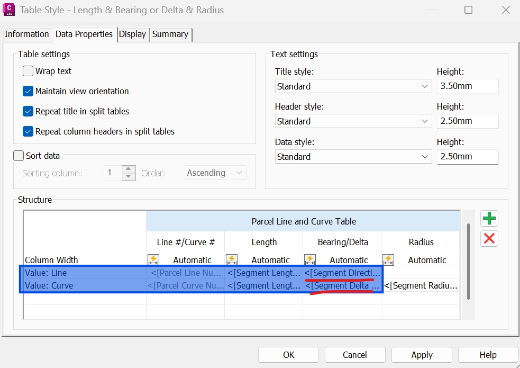This screenshot has height=368, width=520.
Task: Select the Bearing/Delta column header
Action: click(x=342, y=242)
